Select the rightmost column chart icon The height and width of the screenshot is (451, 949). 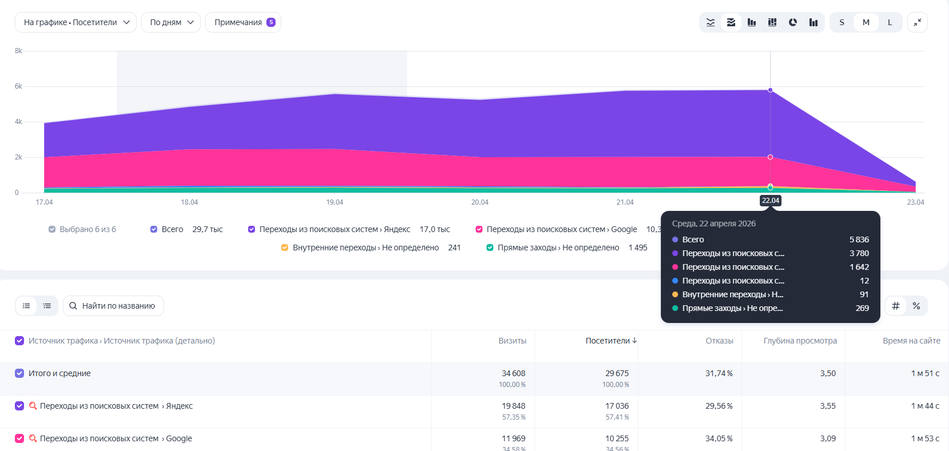[814, 22]
